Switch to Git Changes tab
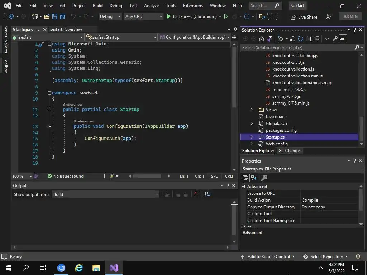The width and height of the screenshot is (367, 275). click(x=290, y=151)
